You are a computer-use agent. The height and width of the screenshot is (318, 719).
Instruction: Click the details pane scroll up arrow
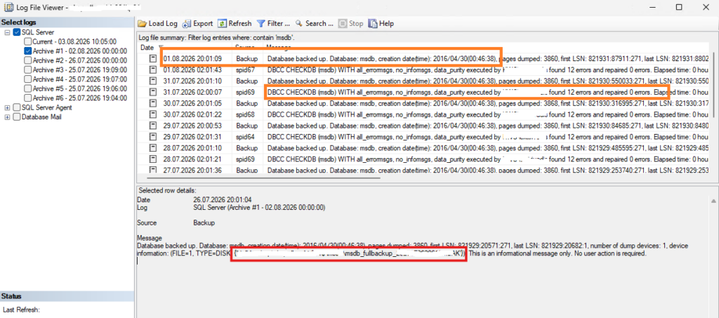713,201
